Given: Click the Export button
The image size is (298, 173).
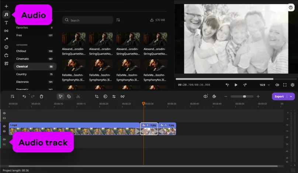Looking at the screenshot, I should [x=279, y=96].
